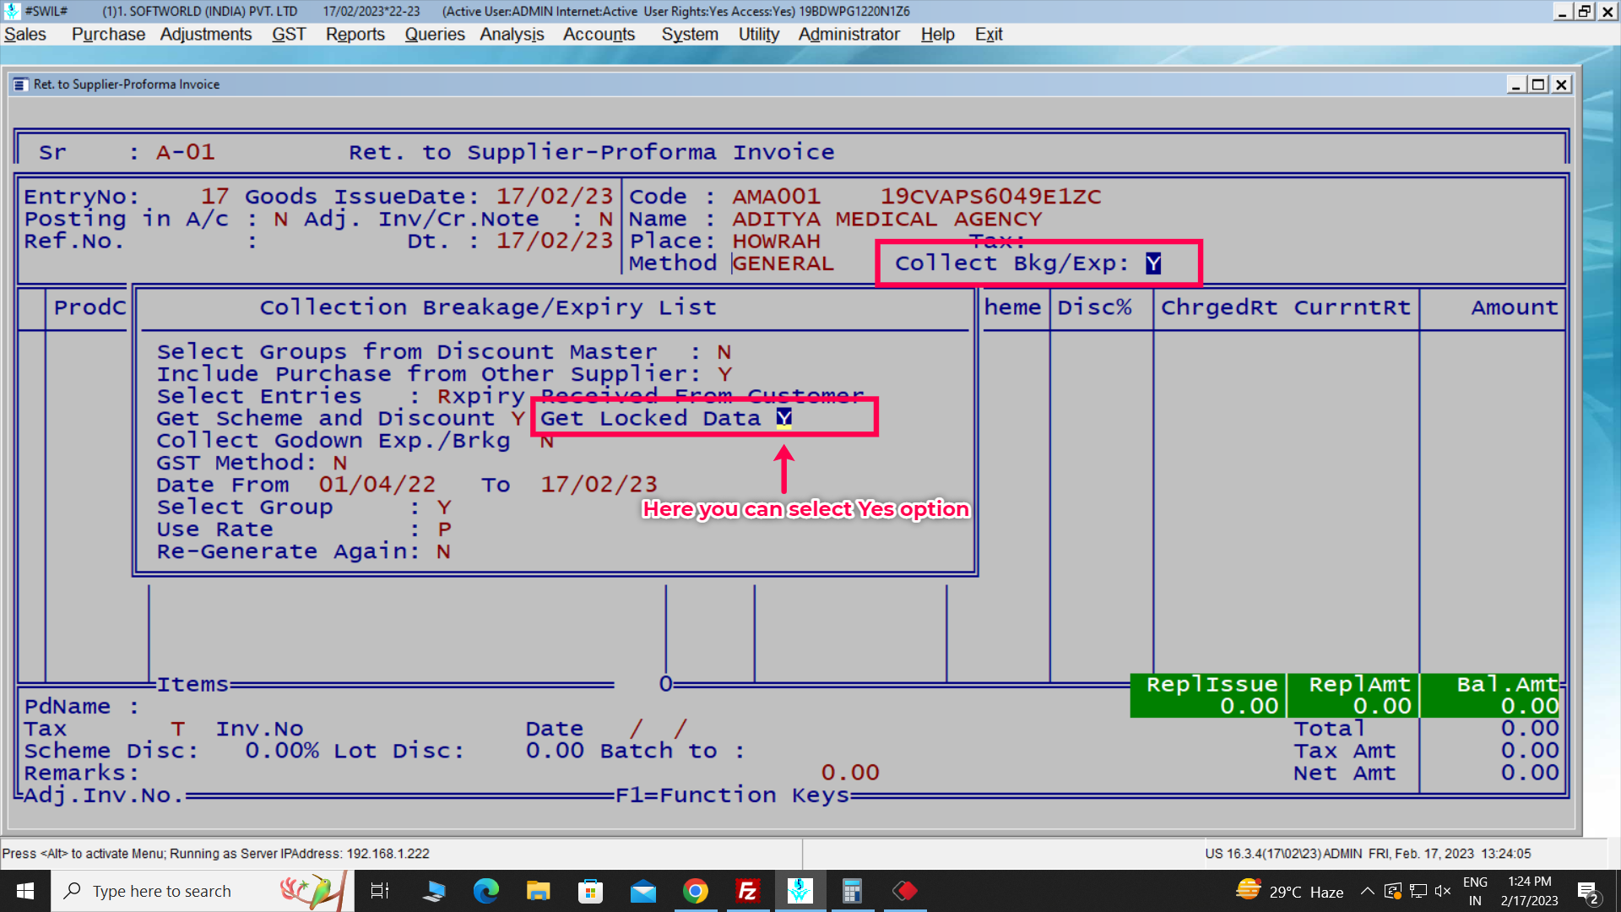This screenshot has width=1621, height=912.
Task: Open the notification center icon
Action: pyautogui.click(x=1587, y=892)
